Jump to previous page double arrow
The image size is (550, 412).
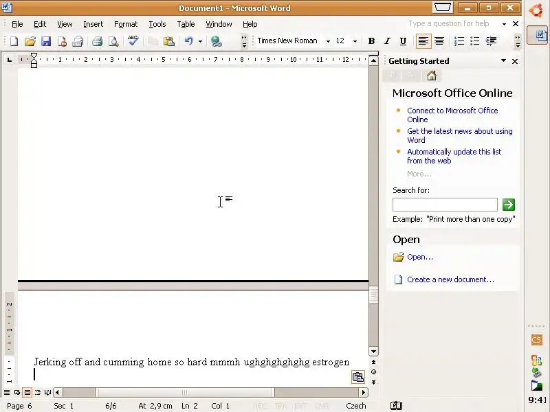coord(373,362)
